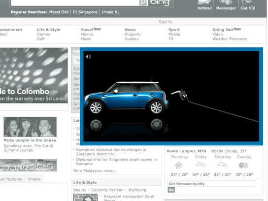Select the F1 Singapore popular search

[85, 12]
